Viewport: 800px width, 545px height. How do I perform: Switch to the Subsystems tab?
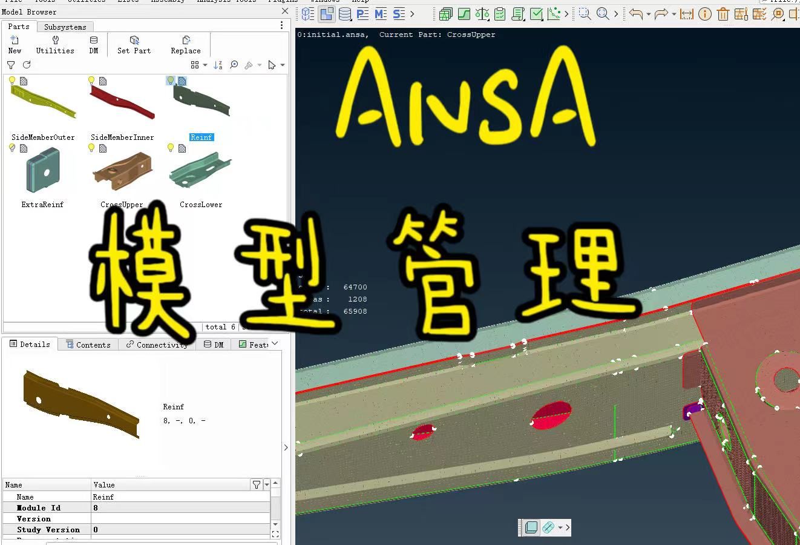(x=65, y=27)
